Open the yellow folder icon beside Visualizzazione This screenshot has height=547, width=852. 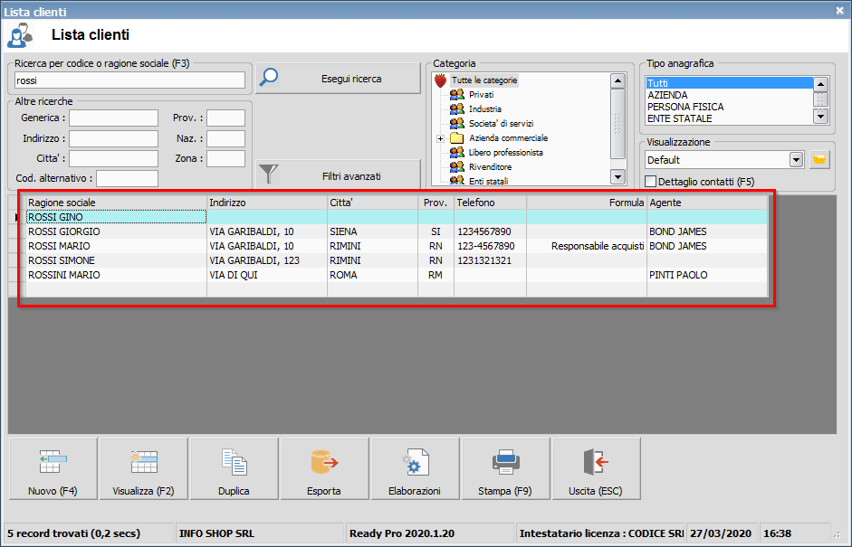pos(819,159)
